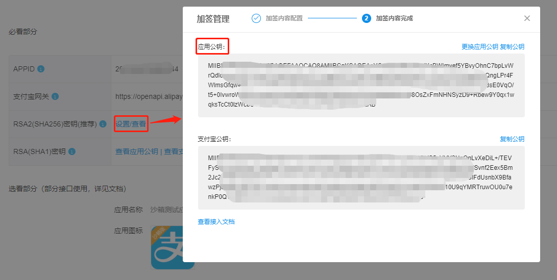Click the 支付宝公钥 text box content

pyautogui.click(x=361, y=177)
